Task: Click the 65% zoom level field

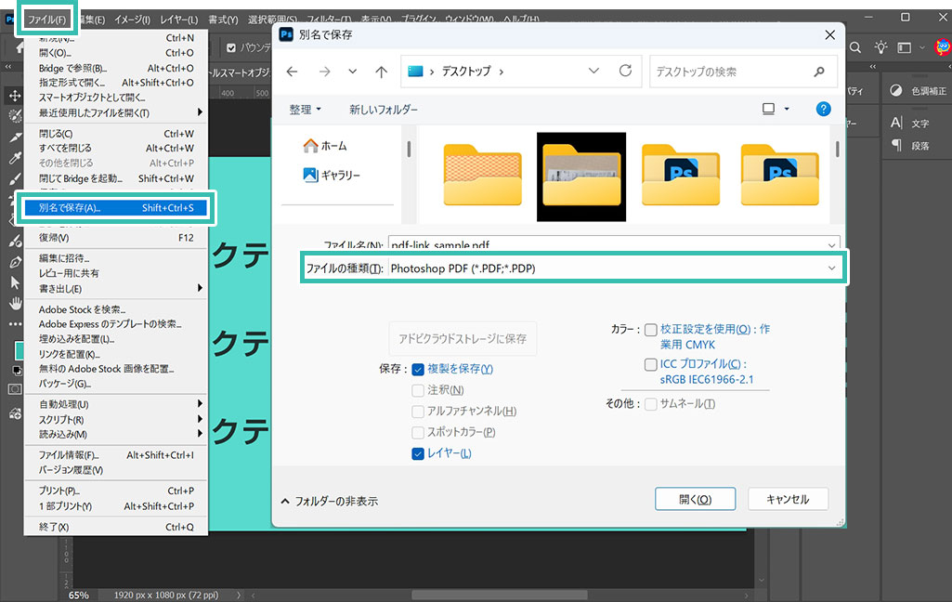Action: tap(78, 595)
